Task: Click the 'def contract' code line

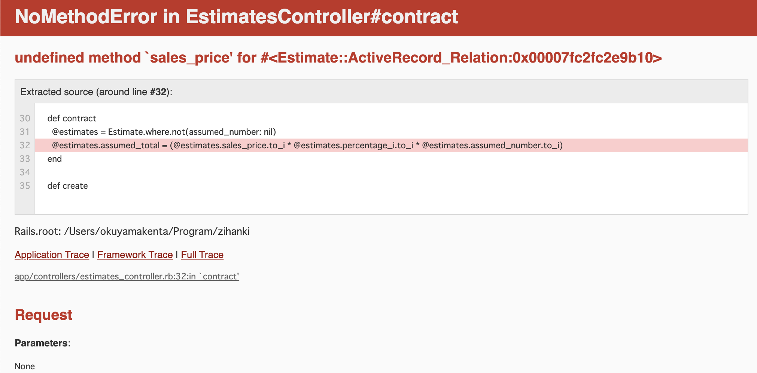Action: (x=72, y=118)
